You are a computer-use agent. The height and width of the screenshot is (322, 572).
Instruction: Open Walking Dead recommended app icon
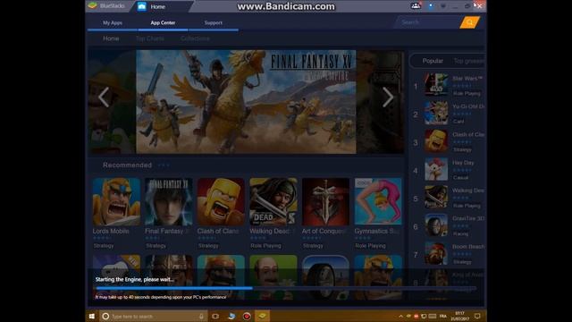[x=273, y=201]
